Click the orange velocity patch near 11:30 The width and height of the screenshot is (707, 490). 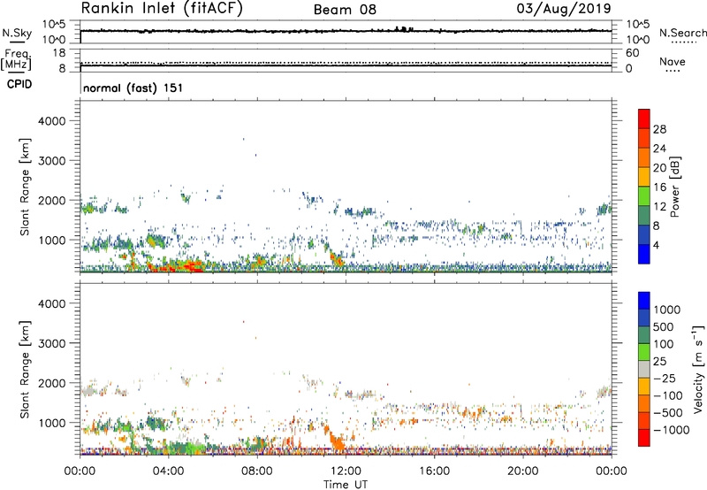click(336, 439)
